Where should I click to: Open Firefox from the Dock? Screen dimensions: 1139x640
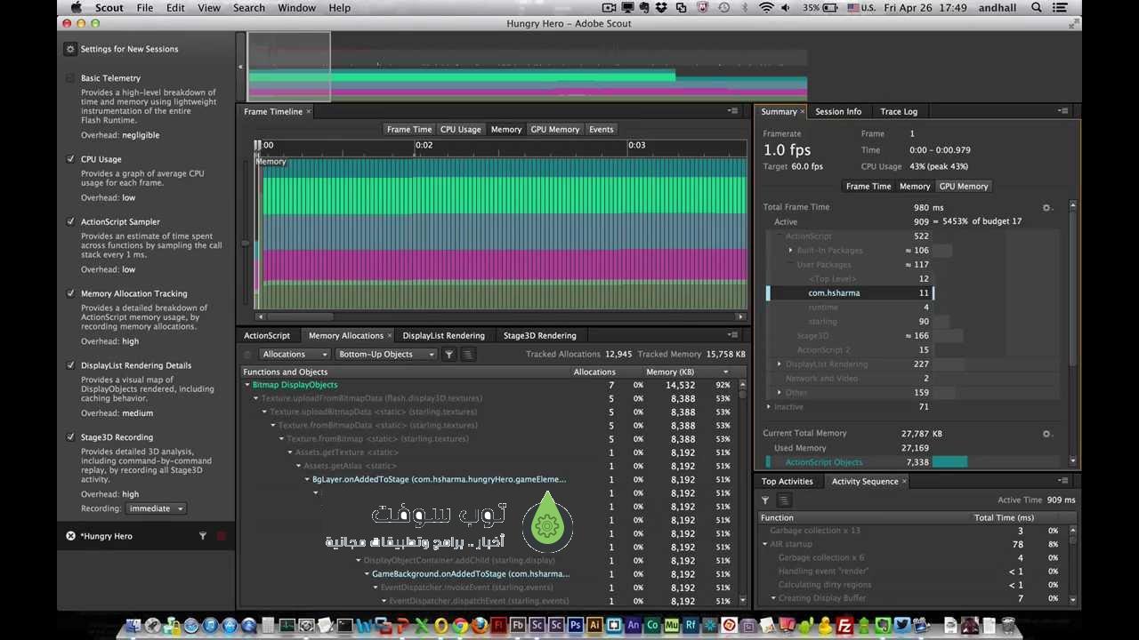479,626
